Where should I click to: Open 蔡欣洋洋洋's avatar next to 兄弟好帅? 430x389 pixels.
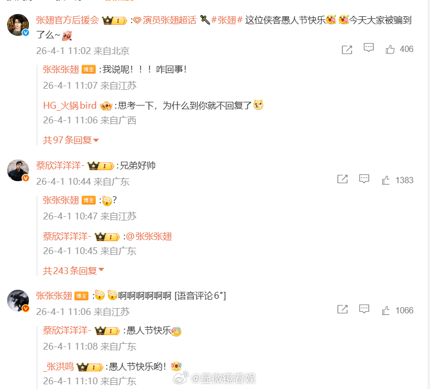(x=18, y=171)
